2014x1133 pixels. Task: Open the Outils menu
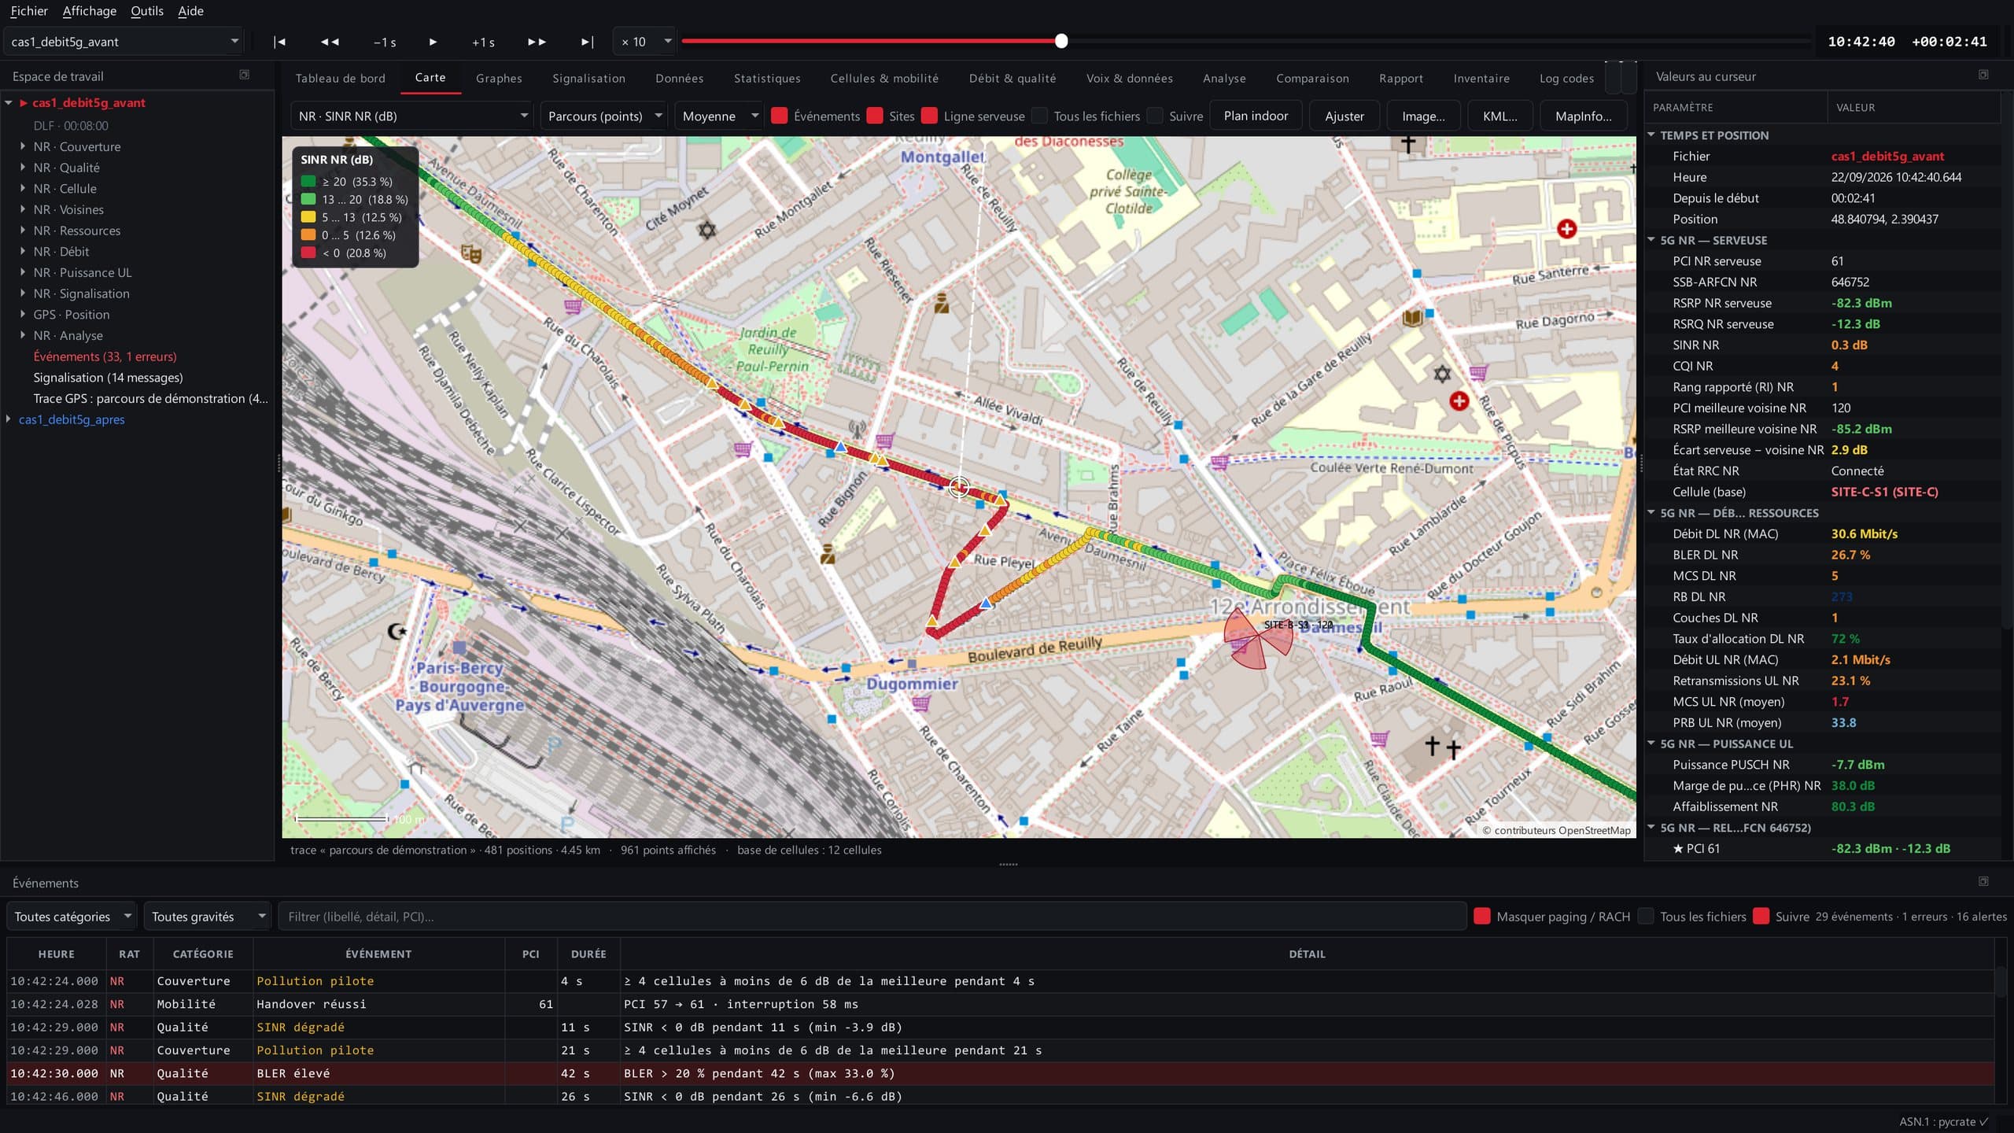pos(147,11)
